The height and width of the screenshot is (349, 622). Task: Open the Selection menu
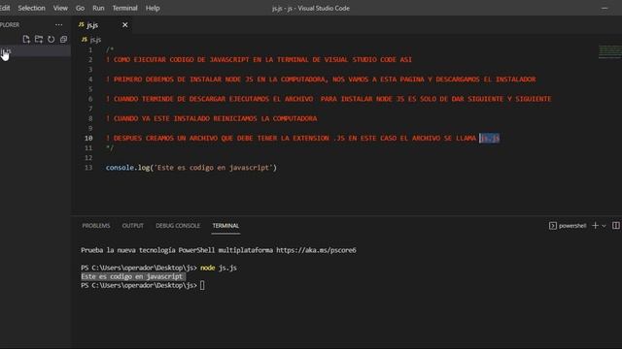click(x=31, y=8)
